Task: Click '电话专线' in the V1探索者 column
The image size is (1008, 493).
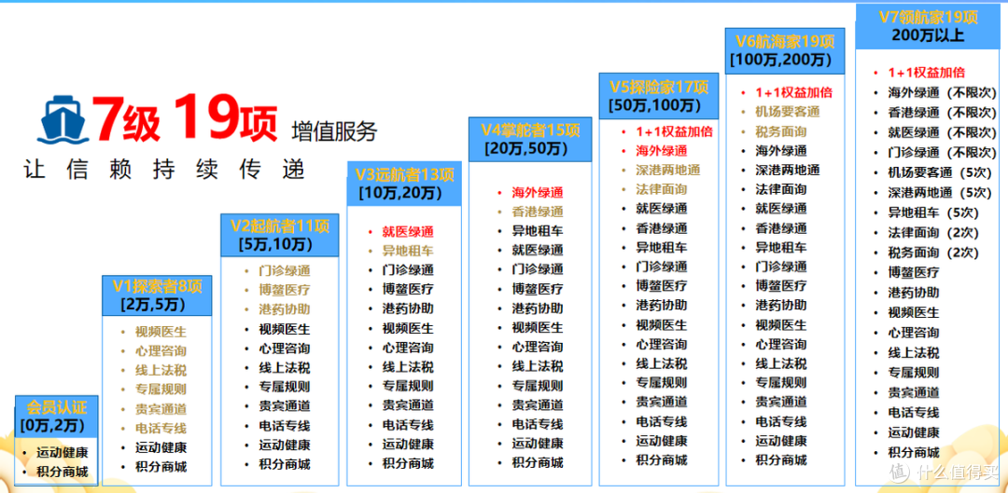Action: (161, 428)
